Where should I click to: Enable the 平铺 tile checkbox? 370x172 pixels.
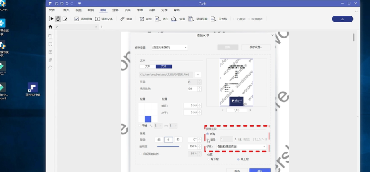(140, 126)
